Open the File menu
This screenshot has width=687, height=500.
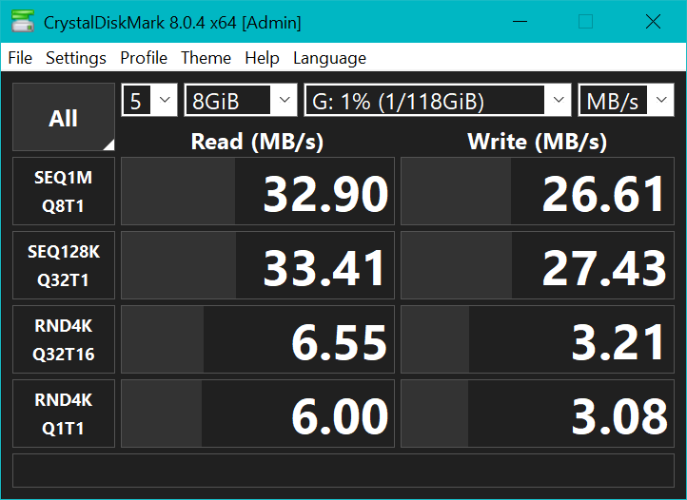point(20,58)
